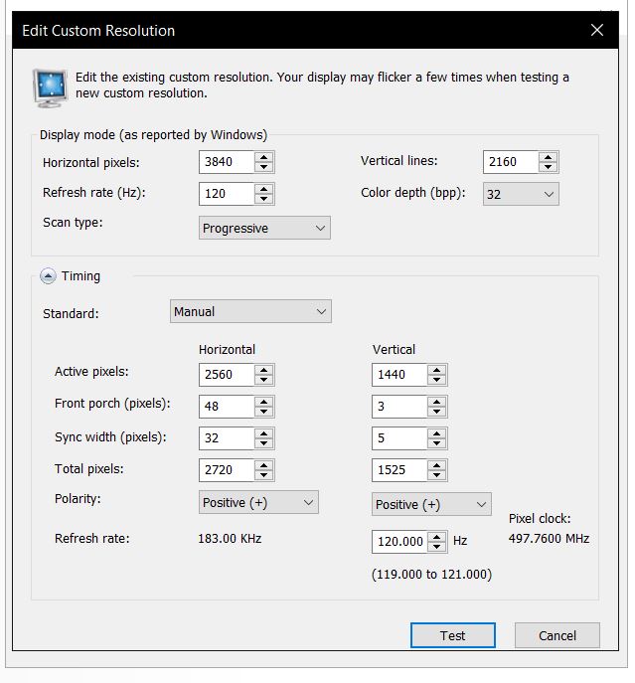Click the 183.00 KHz horizontal refresh value
This screenshot has height=683, width=635.
230,539
